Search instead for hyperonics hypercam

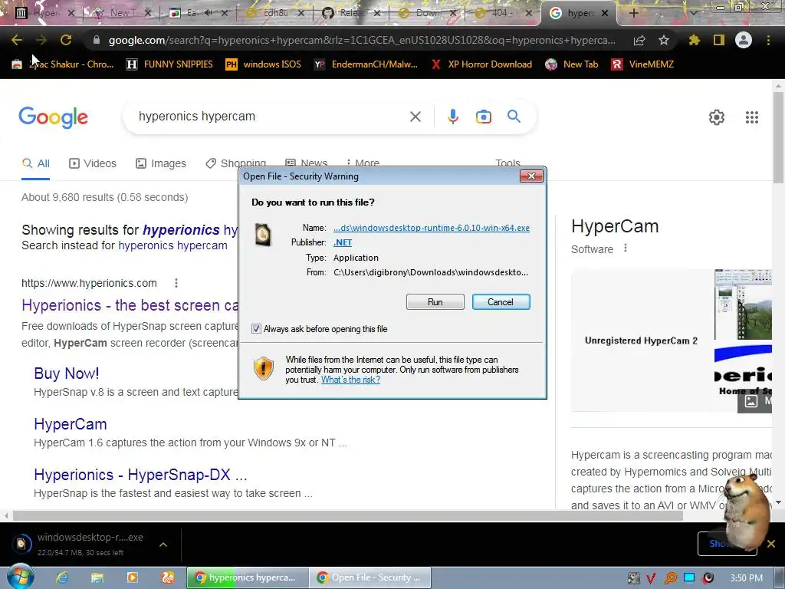(172, 245)
